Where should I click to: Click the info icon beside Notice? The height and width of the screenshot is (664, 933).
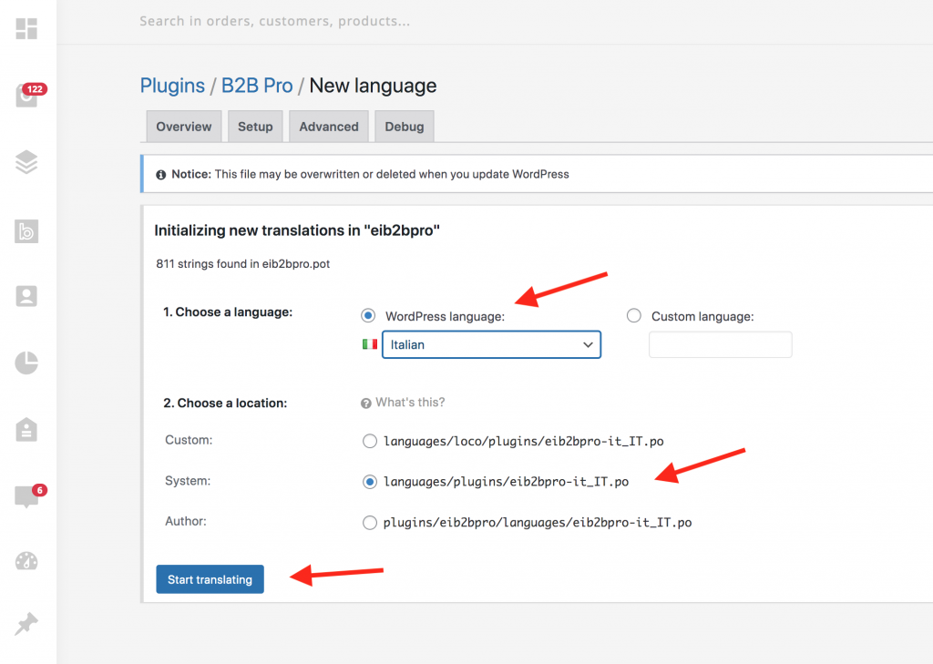tap(160, 175)
